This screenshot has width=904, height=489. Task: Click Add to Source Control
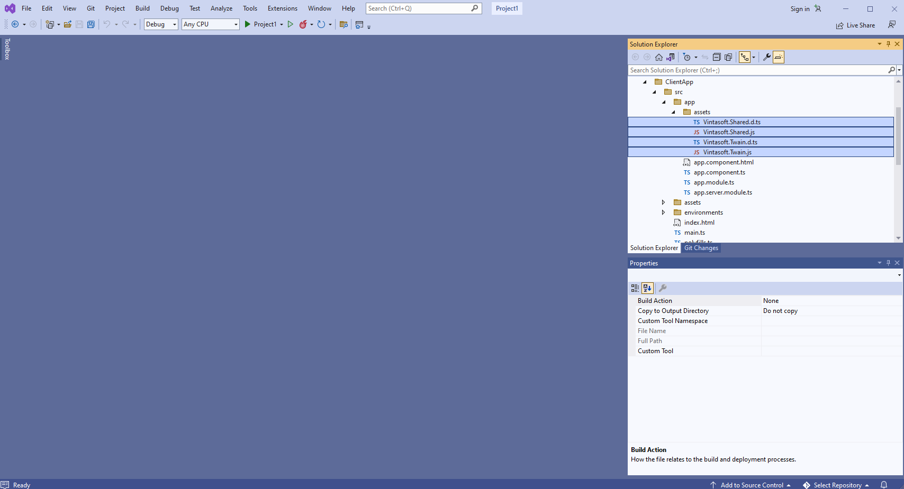point(752,485)
